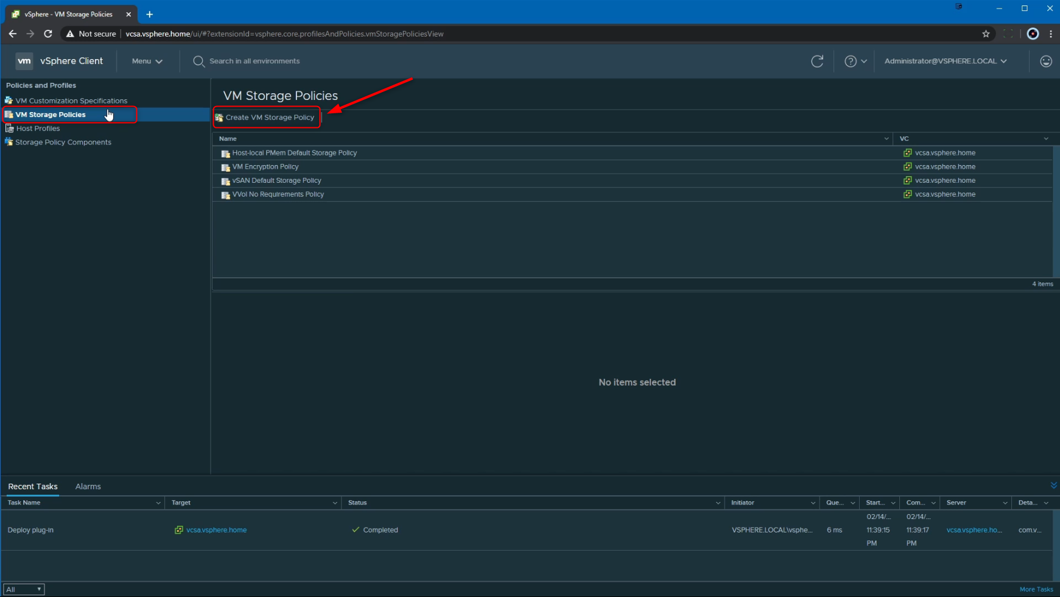Click the browser address bar URL

(x=284, y=34)
